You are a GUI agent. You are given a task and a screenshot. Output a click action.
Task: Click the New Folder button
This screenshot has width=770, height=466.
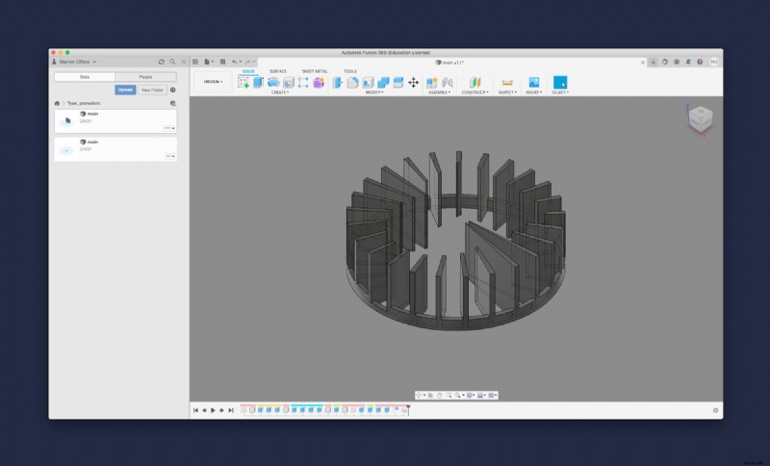152,90
